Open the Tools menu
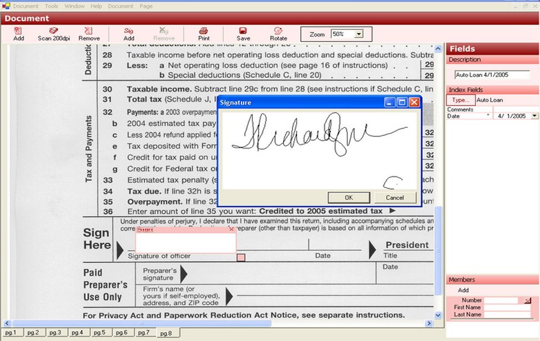540x341 pixels. pos(51,6)
